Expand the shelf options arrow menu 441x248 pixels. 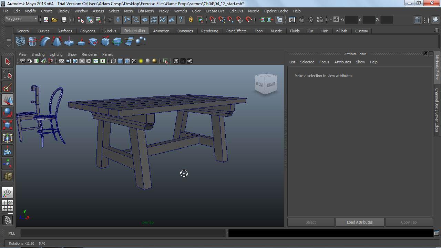pyautogui.click(x=8, y=45)
